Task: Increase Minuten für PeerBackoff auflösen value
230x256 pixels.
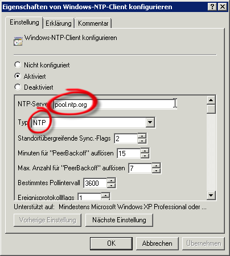Action: tap(145, 151)
